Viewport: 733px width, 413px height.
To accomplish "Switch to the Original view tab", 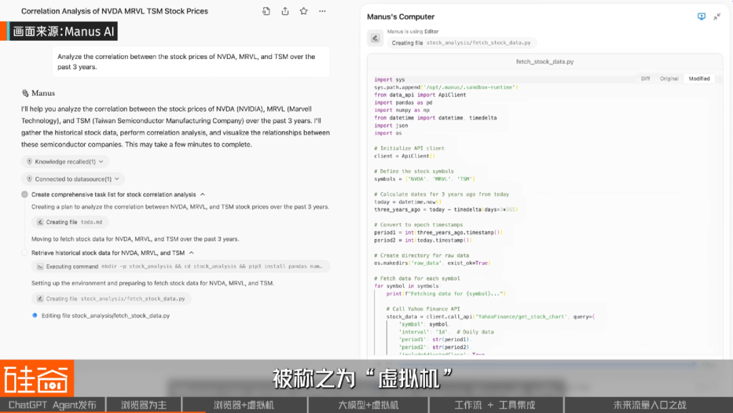I will [669, 79].
